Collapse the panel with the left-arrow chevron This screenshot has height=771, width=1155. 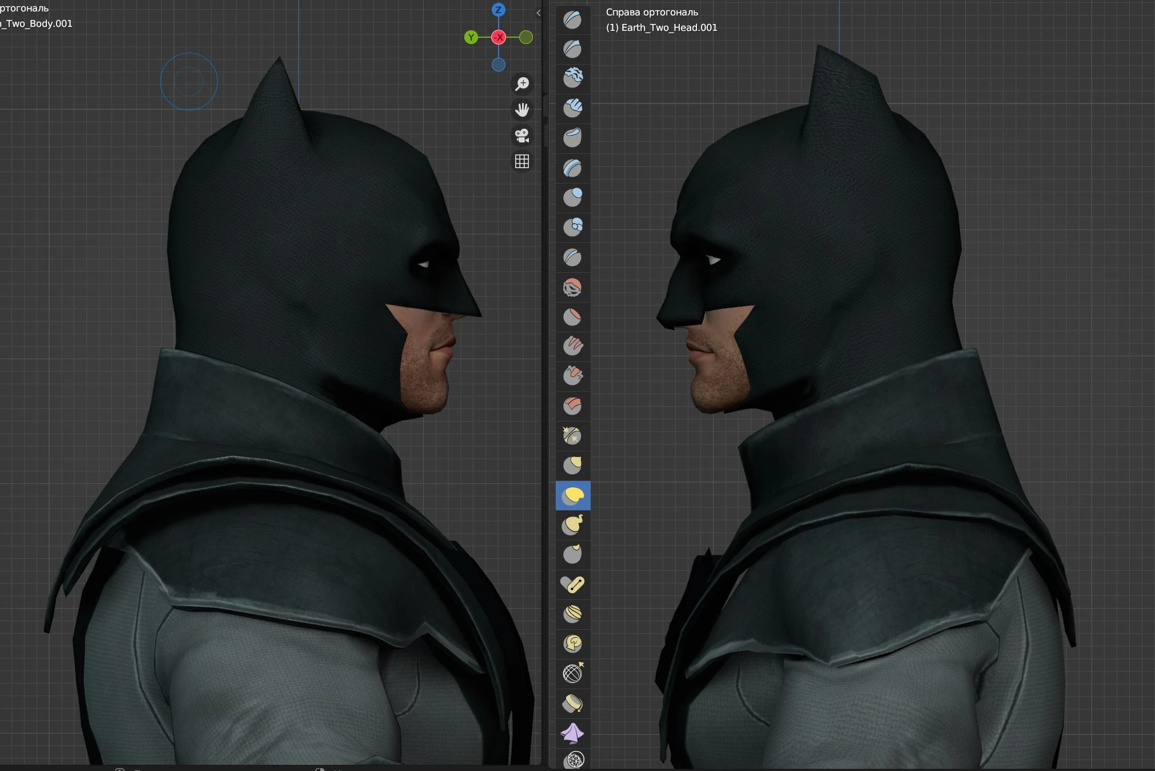[x=538, y=13]
